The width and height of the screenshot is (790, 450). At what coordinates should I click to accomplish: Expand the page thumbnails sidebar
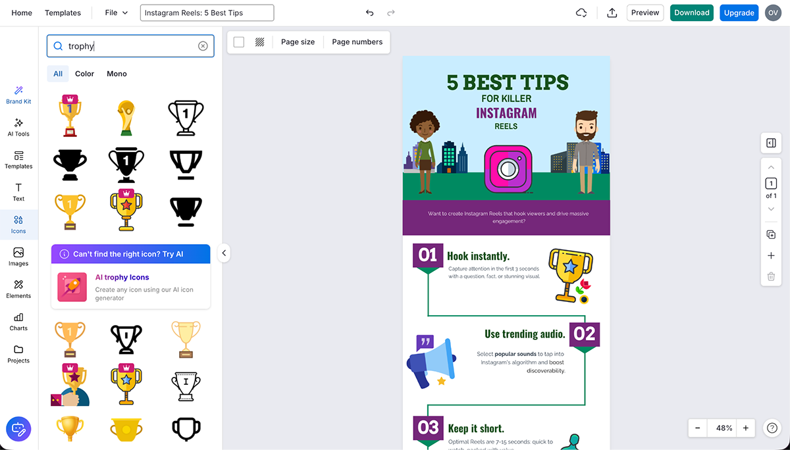pos(771,143)
